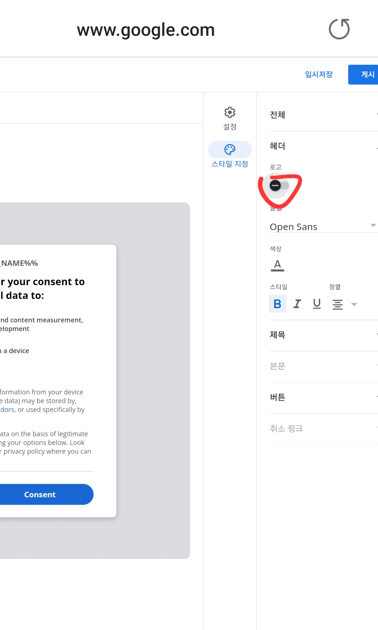Click the 임시저장 save draft link
Image resolution: width=378 pixels, height=630 pixels.
point(318,74)
